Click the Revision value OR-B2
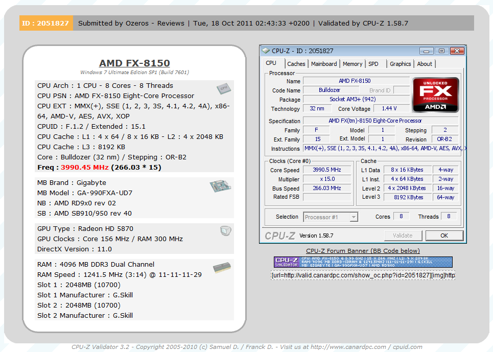This screenshot has width=493, height=352. click(x=445, y=139)
